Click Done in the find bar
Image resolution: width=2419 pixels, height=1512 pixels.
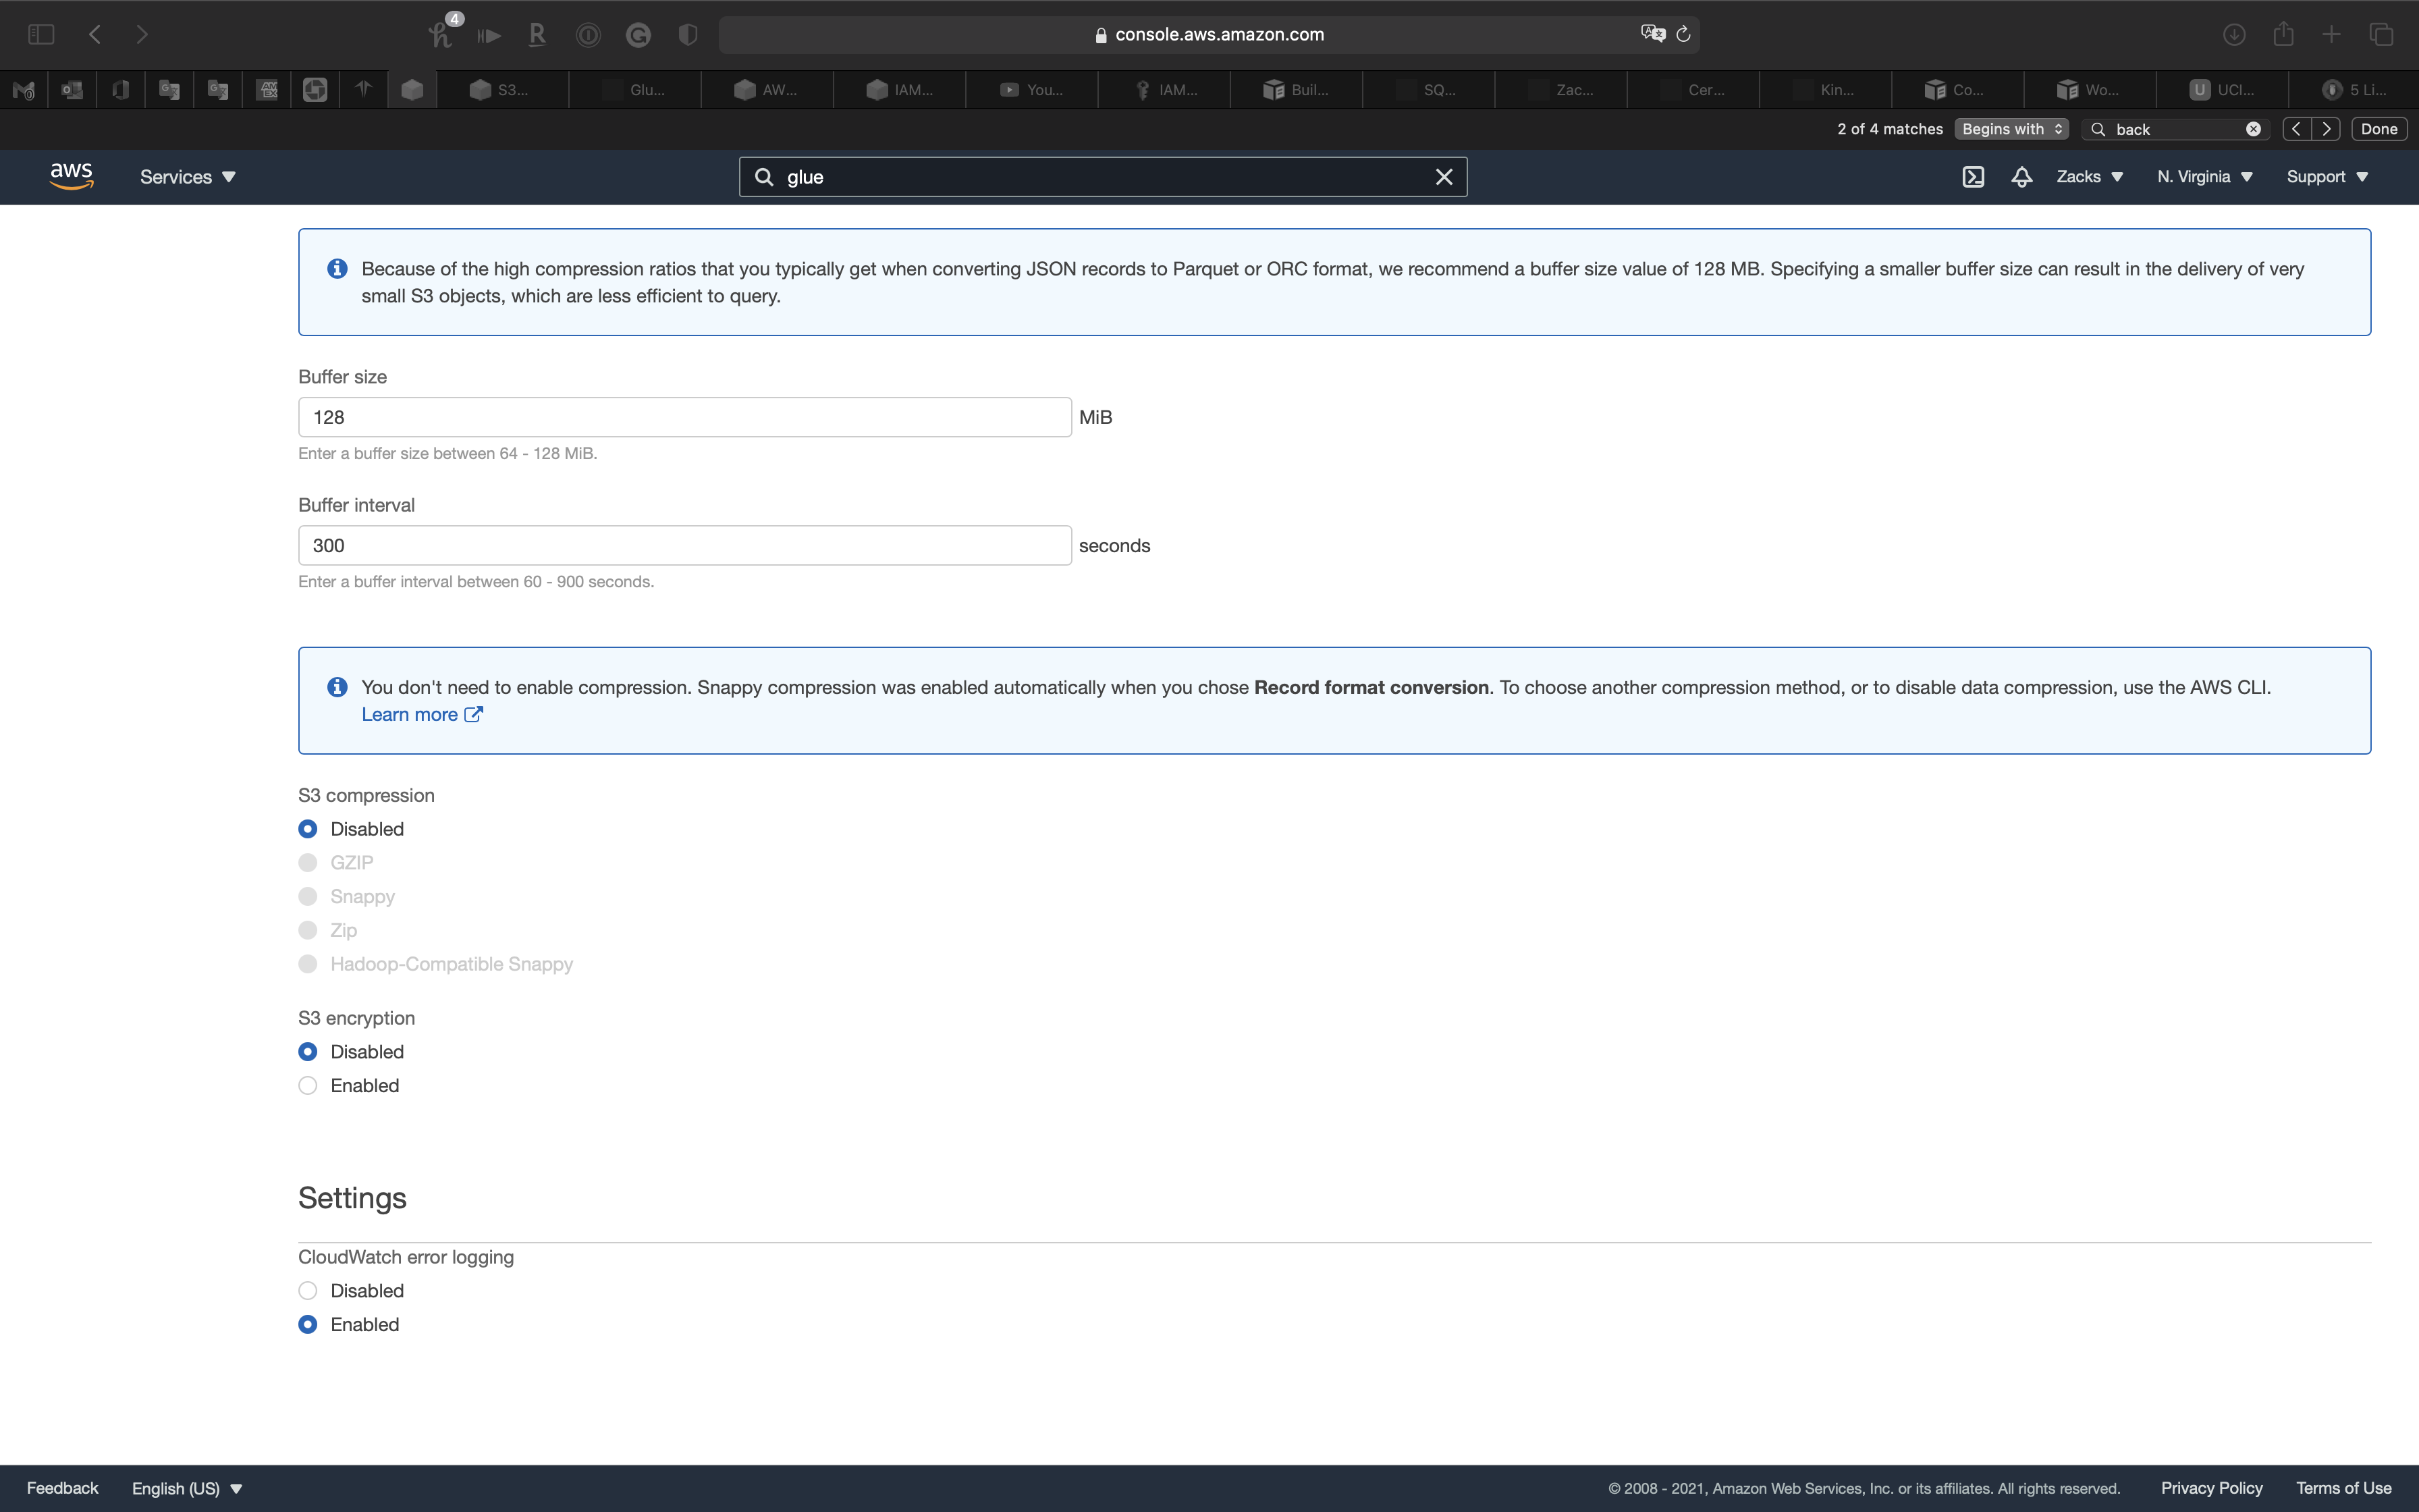pyautogui.click(x=2379, y=129)
